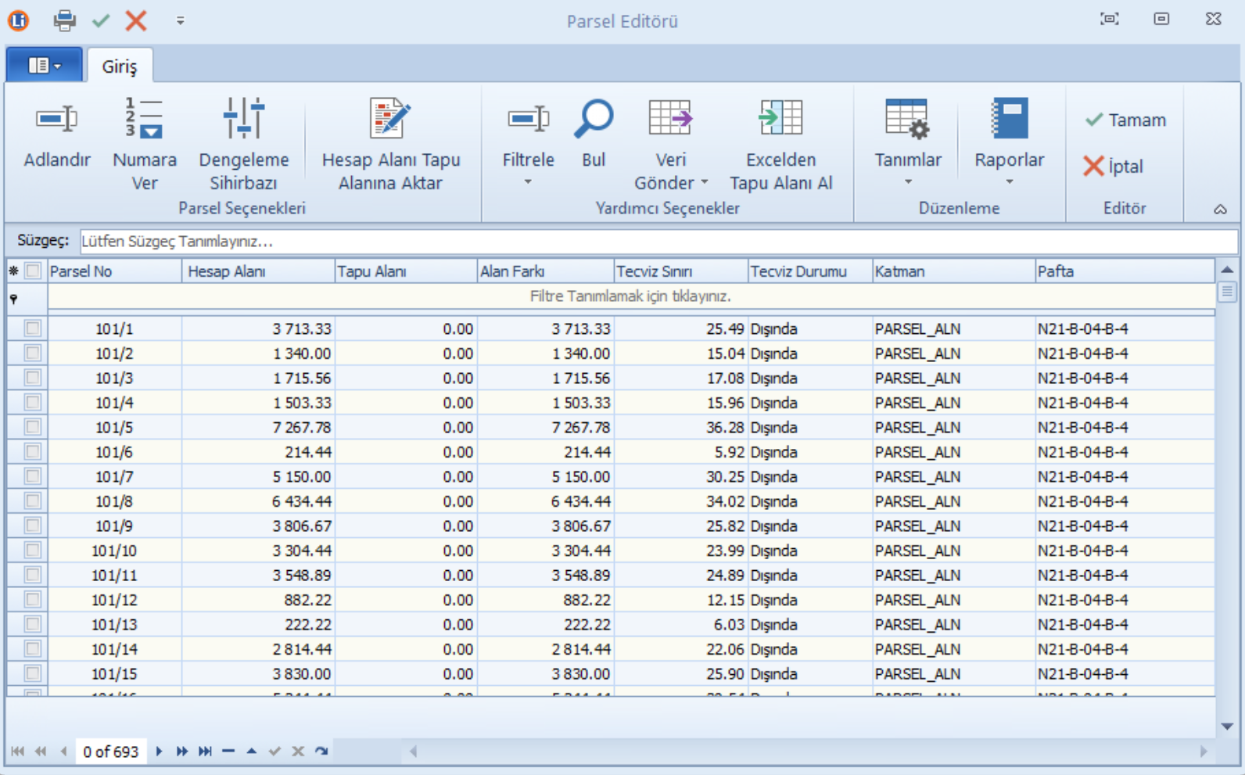The height and width of the screenshot is (775, 1245).
Task: Expand the Veri Gönder dropdown arrow
Action: click(x=705, y=182)
